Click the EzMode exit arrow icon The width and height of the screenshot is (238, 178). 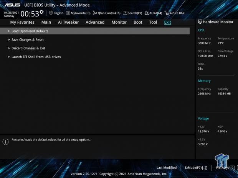(205, 168)
